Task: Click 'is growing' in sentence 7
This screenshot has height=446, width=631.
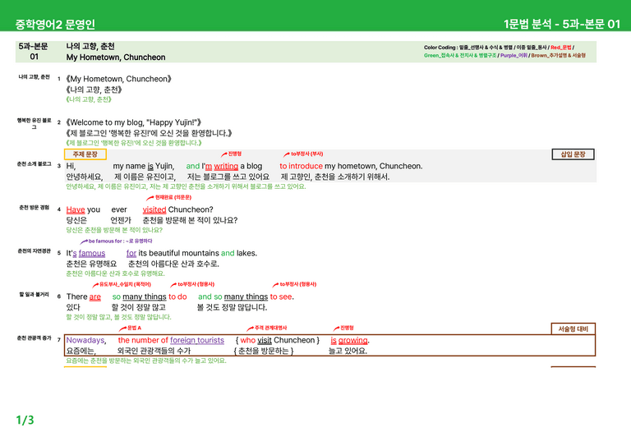Action: 349,340
